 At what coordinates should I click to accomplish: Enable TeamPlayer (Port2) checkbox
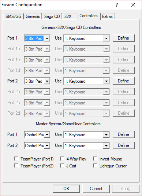tap(16, 166)
